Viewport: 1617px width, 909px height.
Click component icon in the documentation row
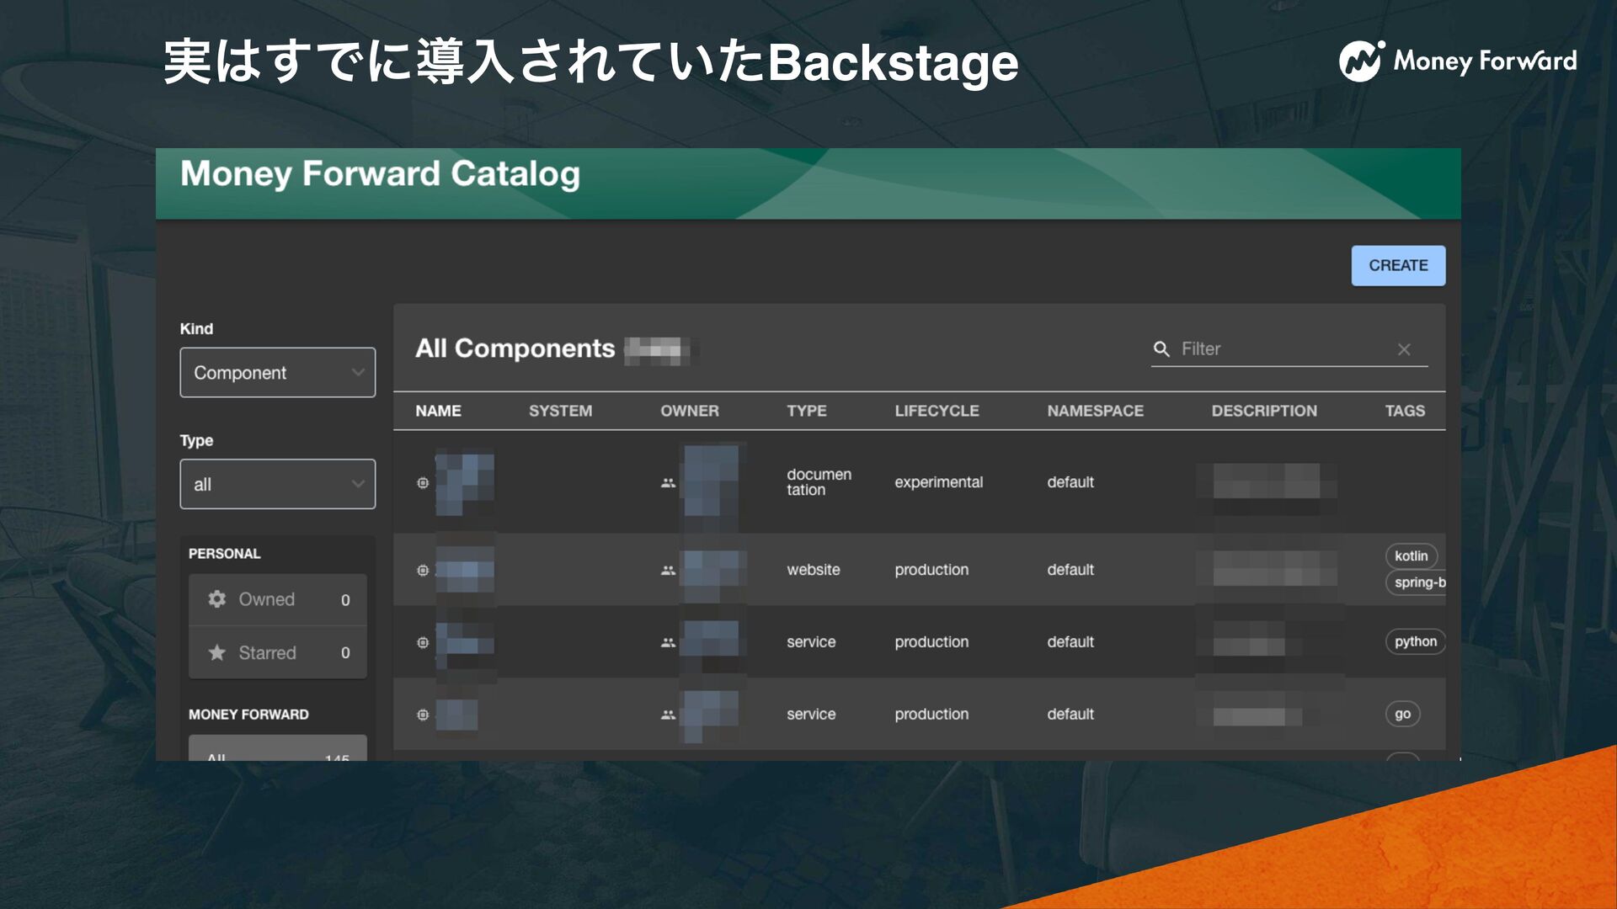point(423,482)
